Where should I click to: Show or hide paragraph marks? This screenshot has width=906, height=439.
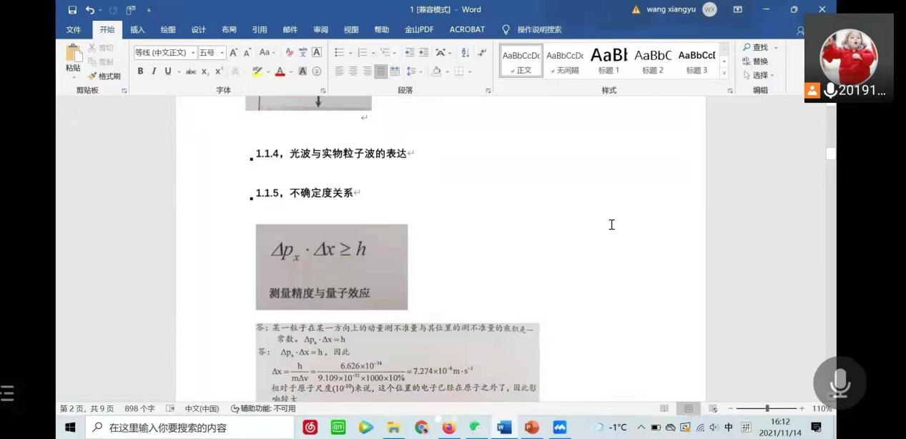point(482,52)
